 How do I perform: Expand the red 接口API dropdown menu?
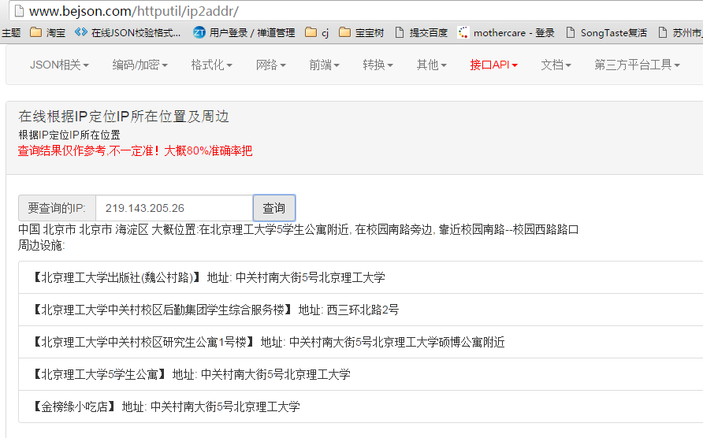point(493,65)
